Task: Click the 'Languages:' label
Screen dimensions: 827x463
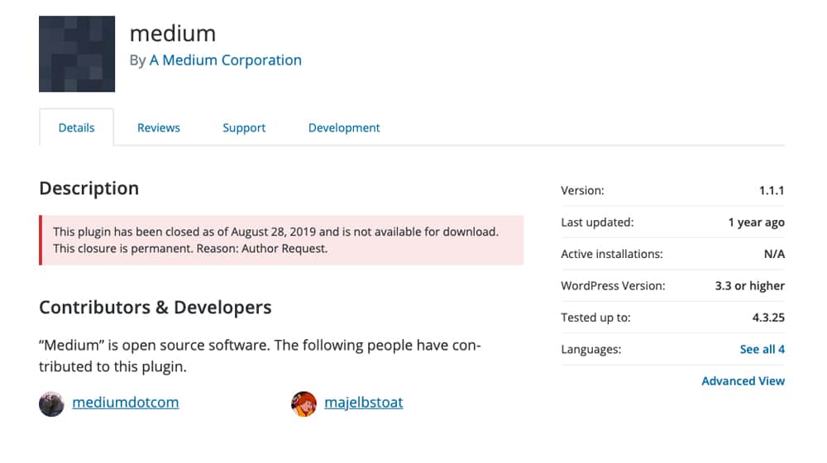Action: [x=590, y=349]
